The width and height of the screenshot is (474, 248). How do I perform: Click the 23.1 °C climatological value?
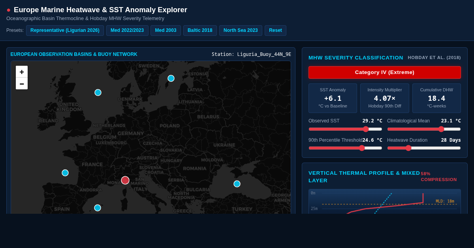(x=451, y=121)
